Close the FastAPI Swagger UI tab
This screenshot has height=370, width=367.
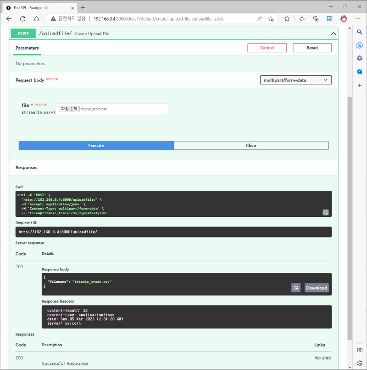coord(72,8)
